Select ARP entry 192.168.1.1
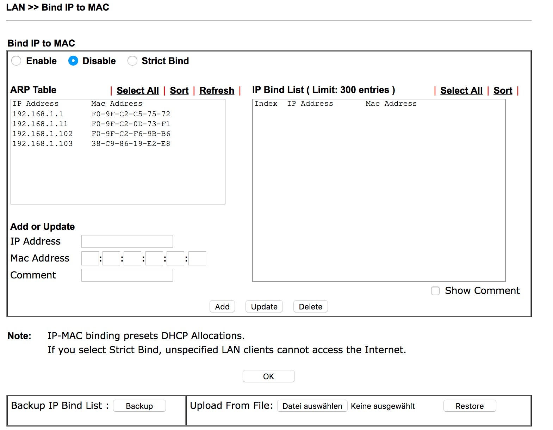This screenshot has height=430, width=553. [91, 114]
